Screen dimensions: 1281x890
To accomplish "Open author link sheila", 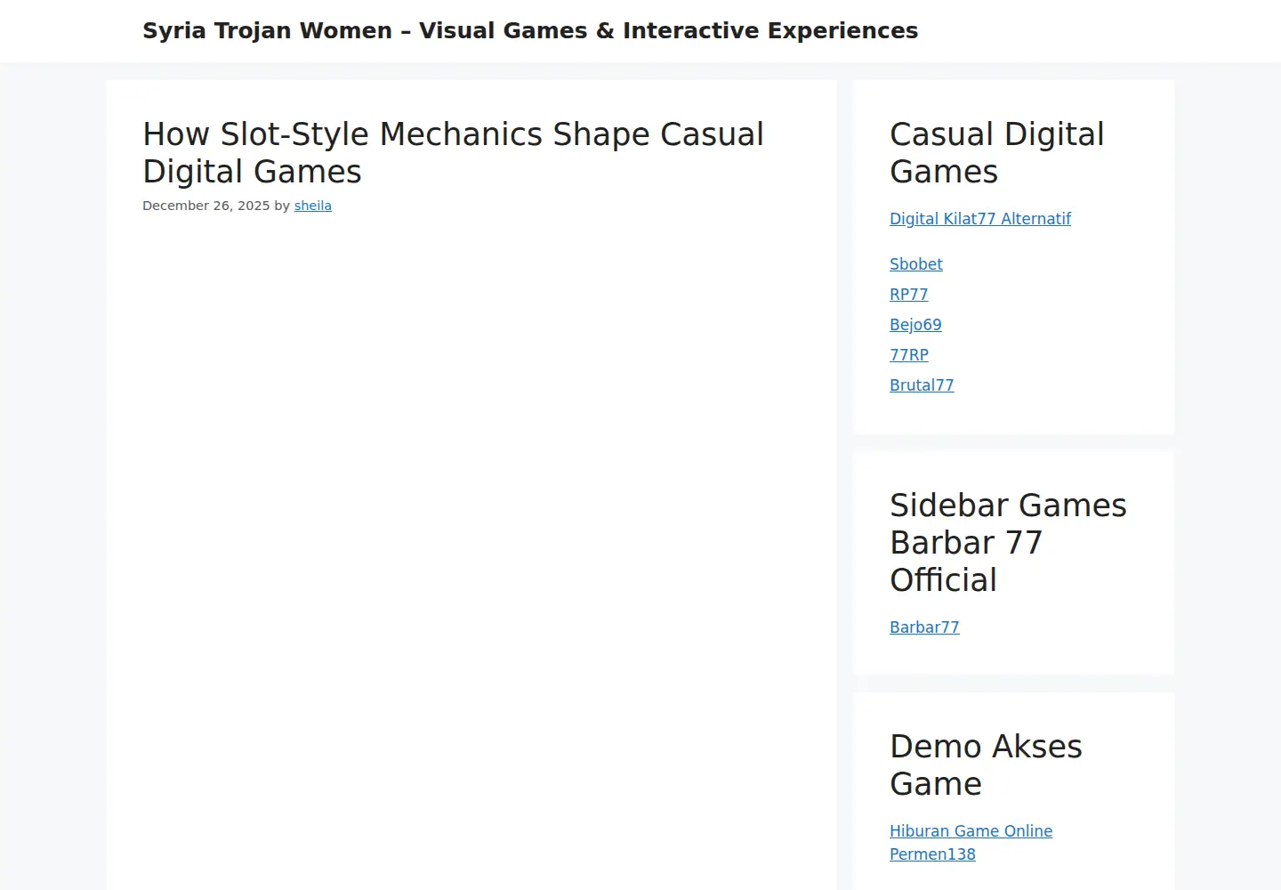I will tap(312, 206).
